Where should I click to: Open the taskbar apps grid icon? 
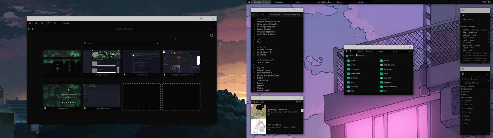(249, 2)
